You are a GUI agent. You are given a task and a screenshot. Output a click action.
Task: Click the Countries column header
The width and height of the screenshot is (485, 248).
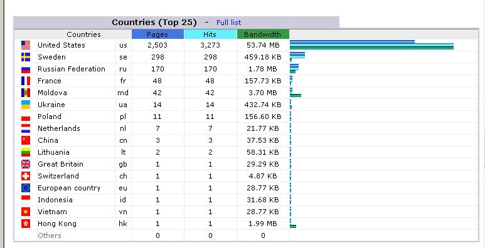(83, 34)
